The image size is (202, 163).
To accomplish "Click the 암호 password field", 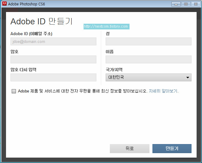I will coord(53,59).
